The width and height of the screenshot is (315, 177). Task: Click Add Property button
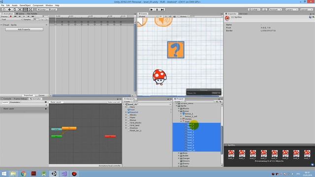click(24, 29)
